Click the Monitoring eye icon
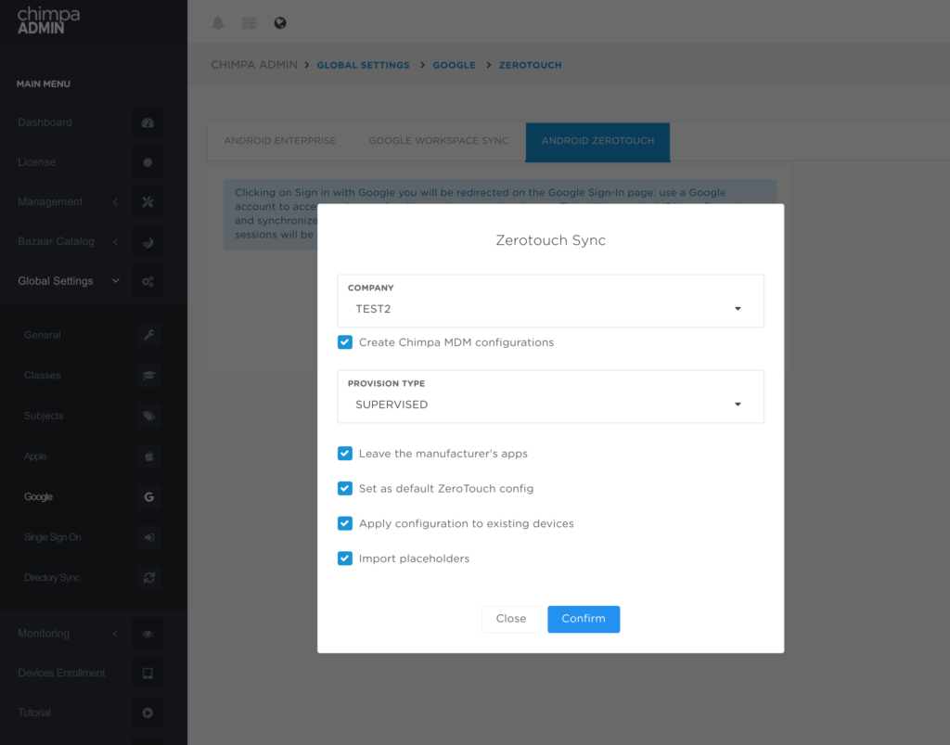Image resolution: width=950 pixels, height=745 pixels. [148, 634]
